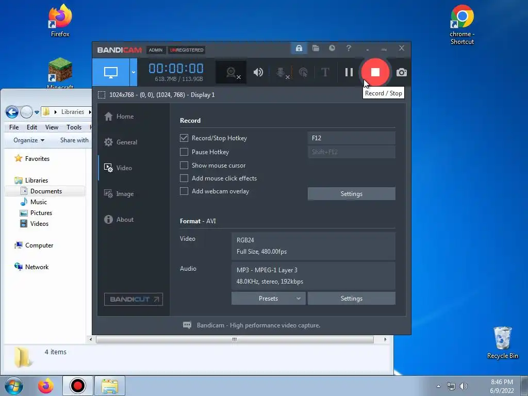
Task: Open the Edit menu in Explorer
Action: pos(32,127)
